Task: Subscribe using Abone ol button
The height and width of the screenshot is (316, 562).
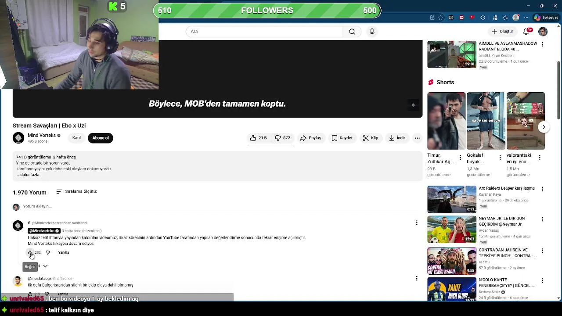Action: (x=100, y=138)
